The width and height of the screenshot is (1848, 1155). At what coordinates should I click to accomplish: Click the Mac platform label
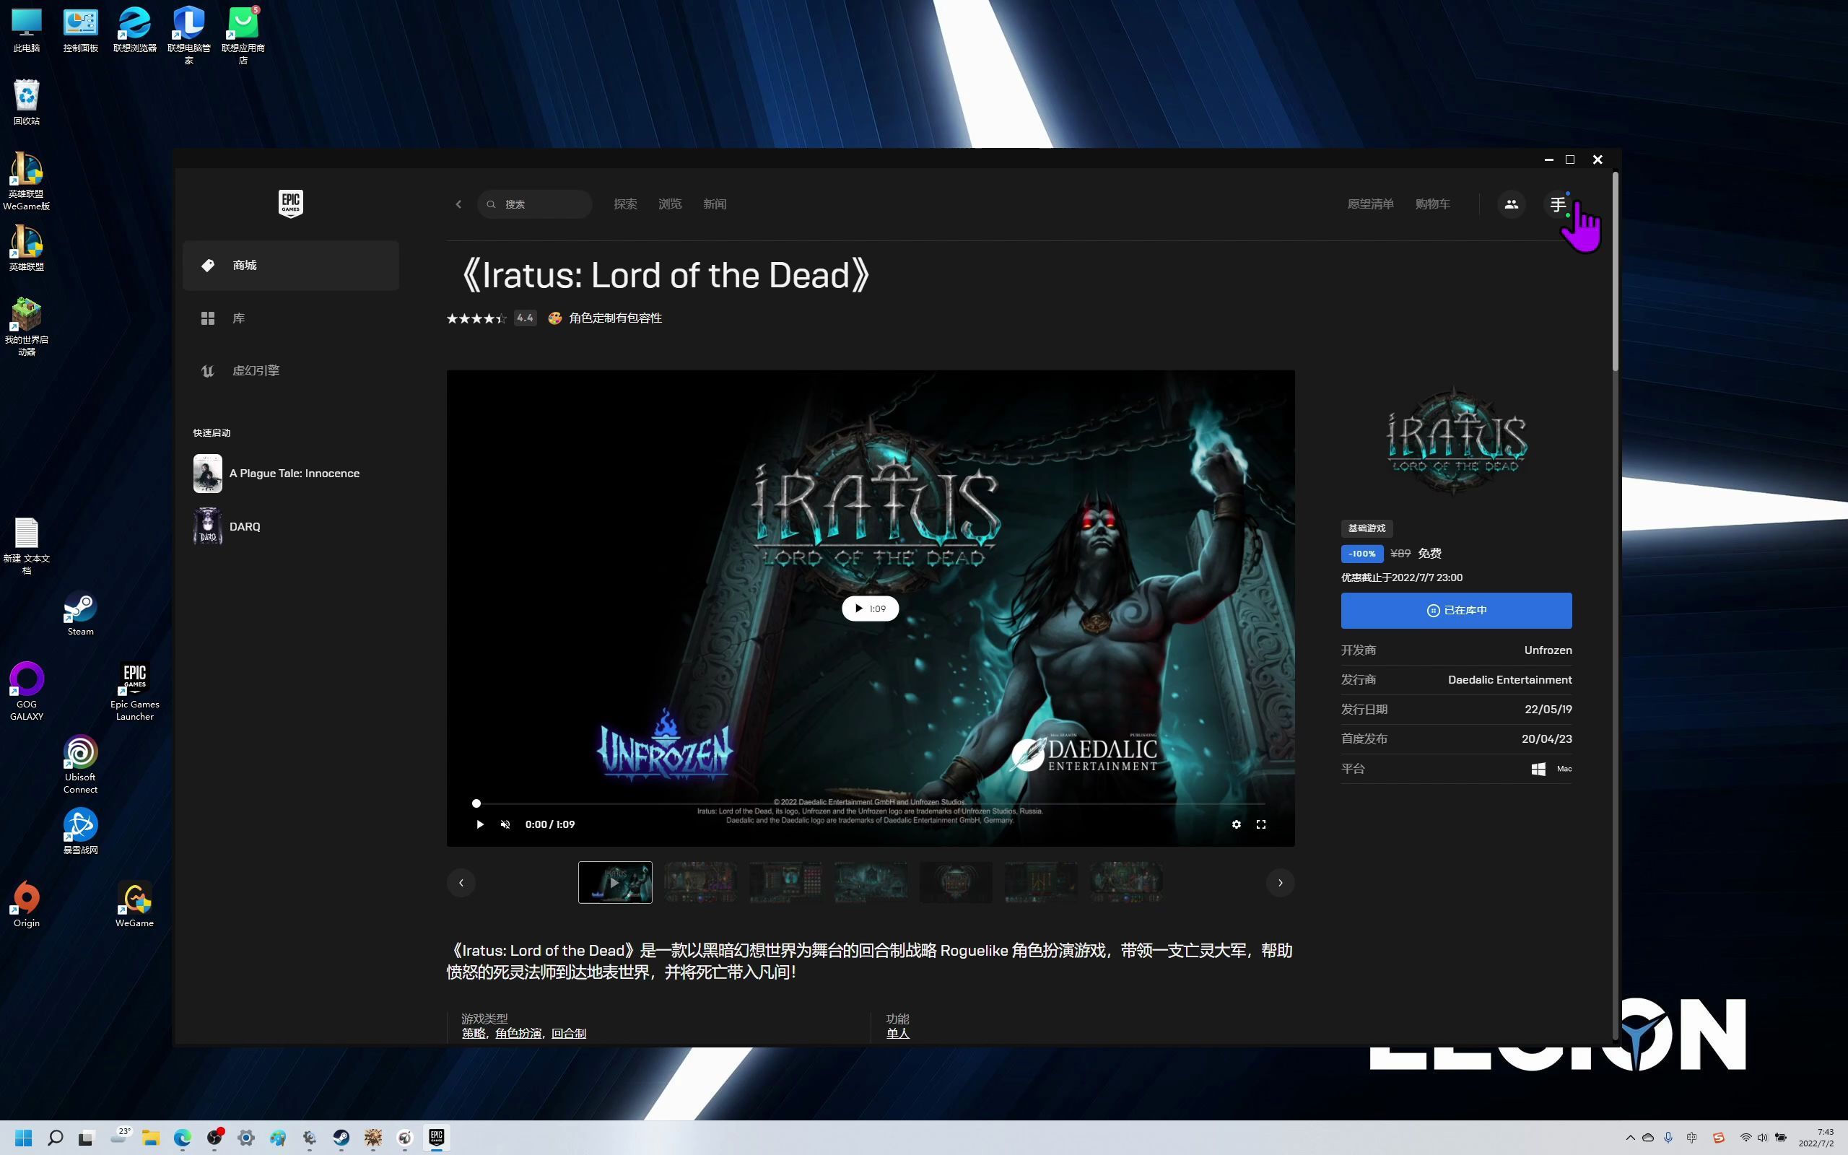coord(1564,769)
